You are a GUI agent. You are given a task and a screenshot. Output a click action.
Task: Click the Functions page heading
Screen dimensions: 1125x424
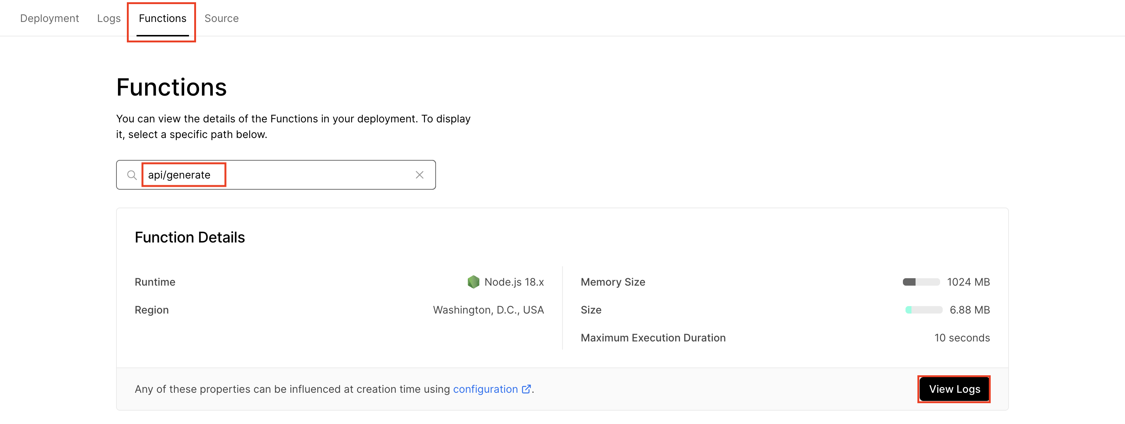171,87
